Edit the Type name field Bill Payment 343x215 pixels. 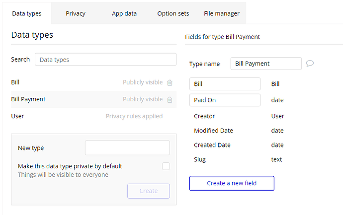pyautogui.click(x=266, y=64)
